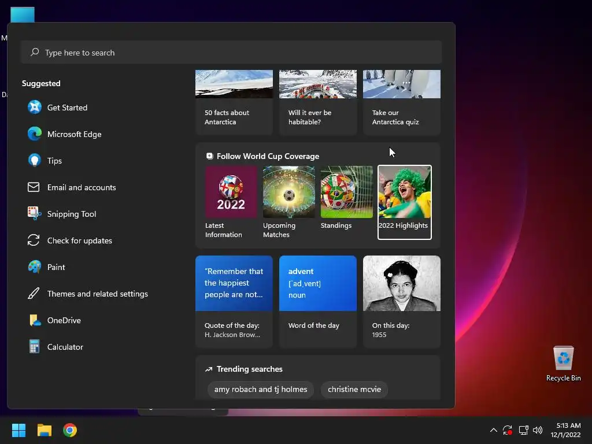Open the Calculator app icon
The image size is (592, 444).
point(34,347)
